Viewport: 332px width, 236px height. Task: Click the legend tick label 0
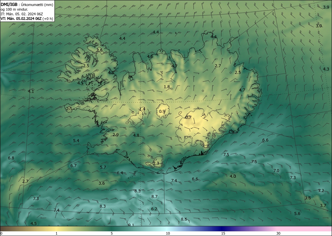(1, 233)
